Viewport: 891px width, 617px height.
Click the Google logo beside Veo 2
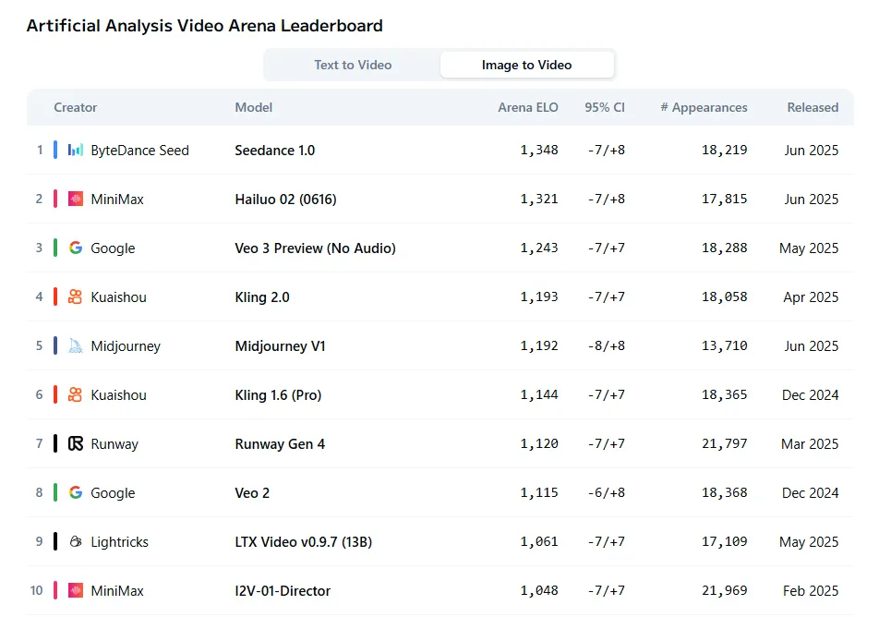(x=76, y=492)
